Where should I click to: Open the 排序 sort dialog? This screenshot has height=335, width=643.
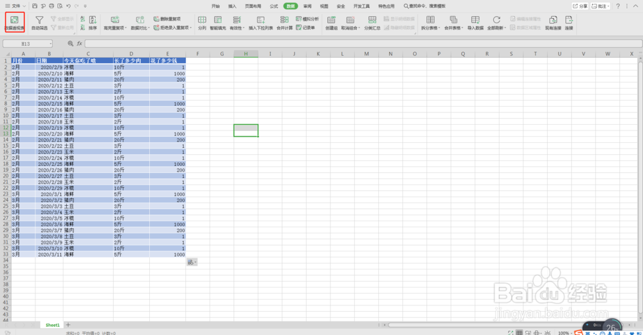(93, 23)
